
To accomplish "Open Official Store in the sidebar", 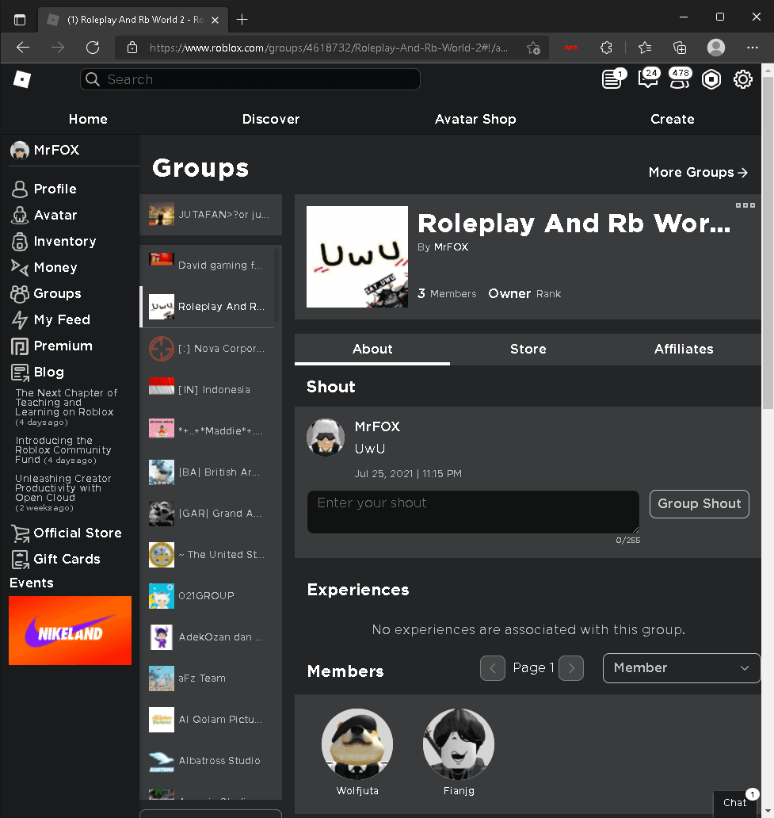I will click(67, 533).
